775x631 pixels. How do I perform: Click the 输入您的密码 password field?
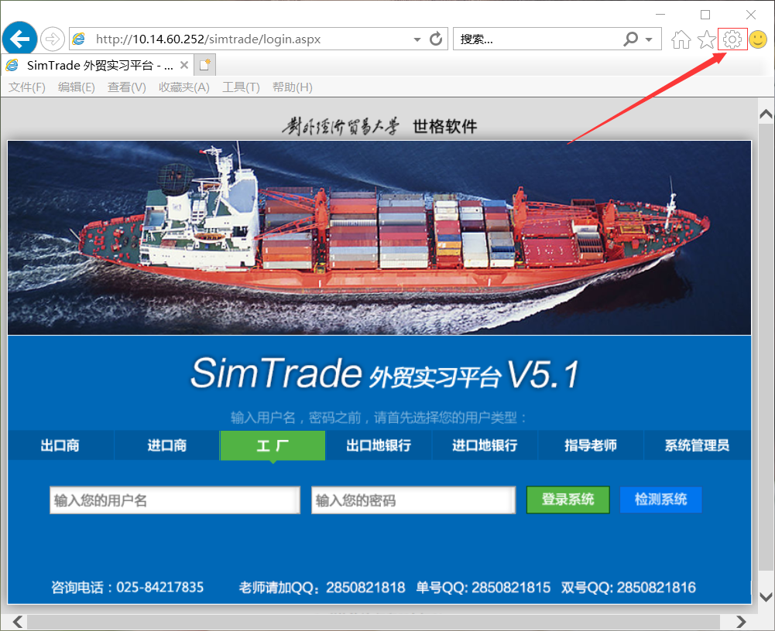coord(413,500)
